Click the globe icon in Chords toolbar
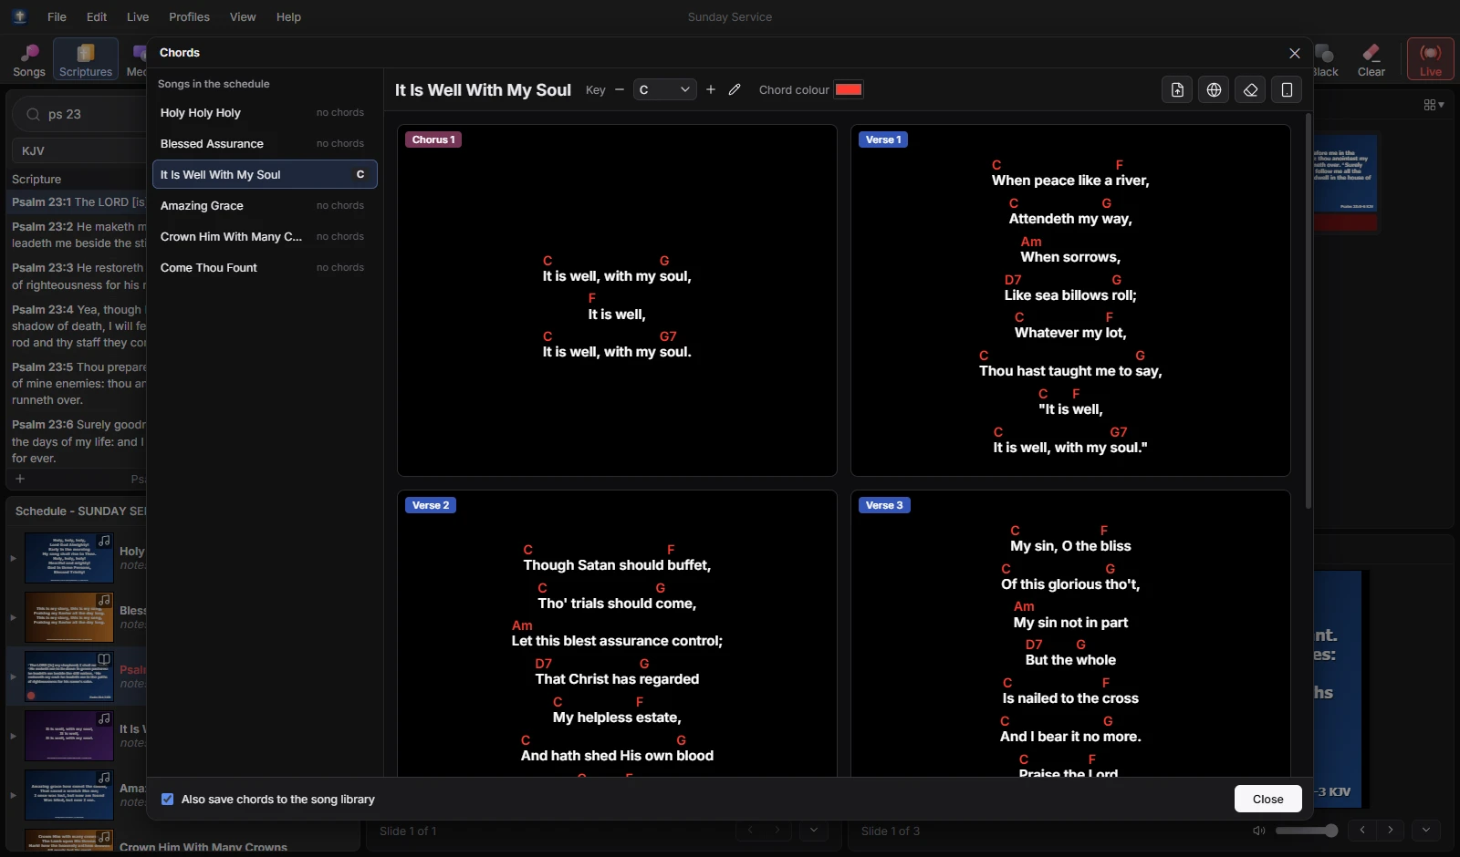This screenshot has height=857, width=1460. tap(1214, 89)
